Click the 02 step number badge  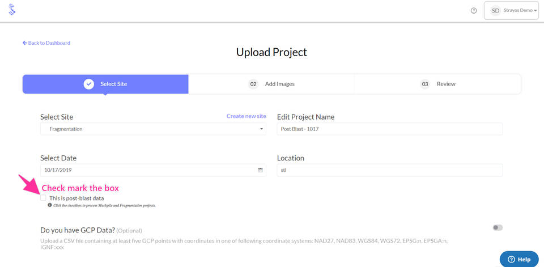point(253,84)
